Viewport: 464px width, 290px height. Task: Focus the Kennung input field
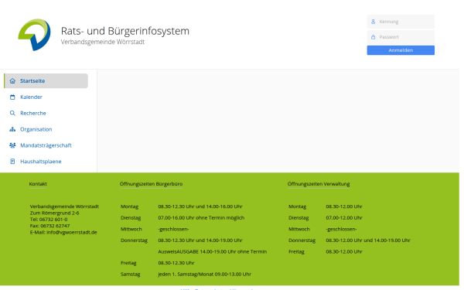click(401, 22)
